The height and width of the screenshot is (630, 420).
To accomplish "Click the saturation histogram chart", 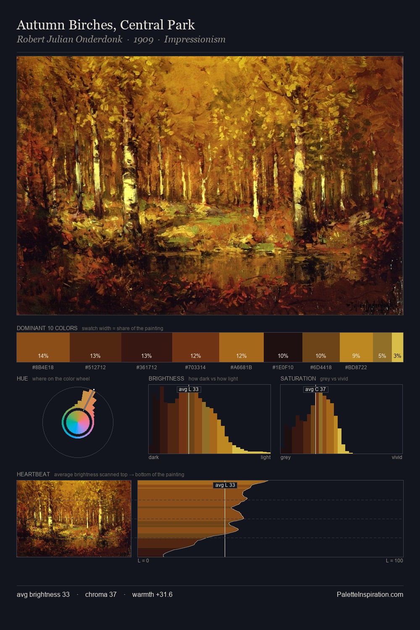I will point(341,419).
